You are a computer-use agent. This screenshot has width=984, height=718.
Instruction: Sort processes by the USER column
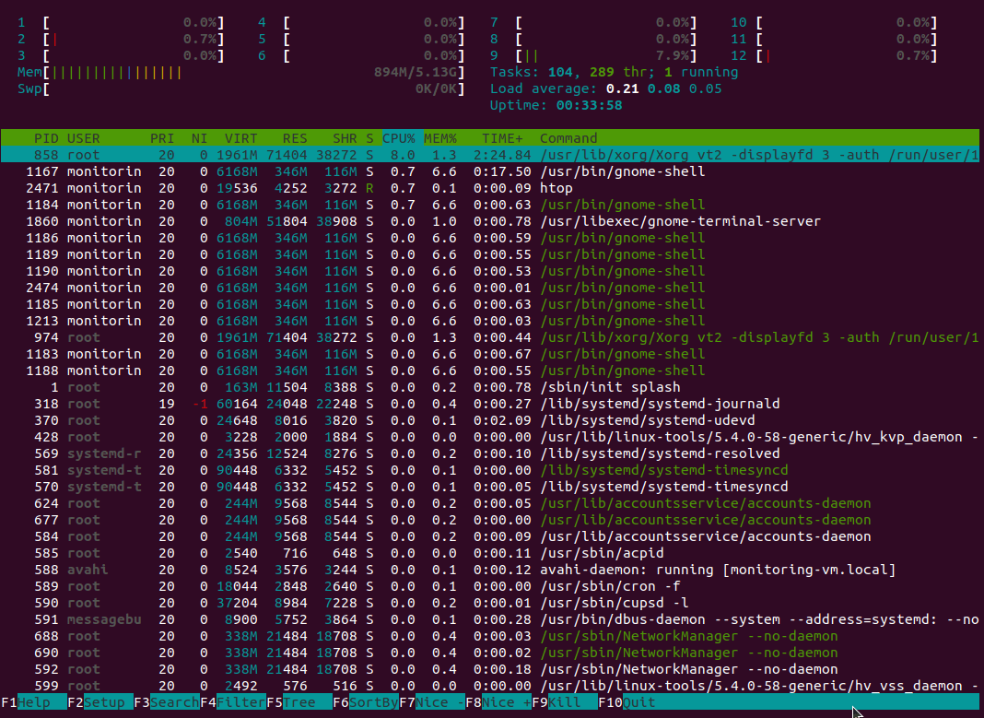[x=83, y=137]
